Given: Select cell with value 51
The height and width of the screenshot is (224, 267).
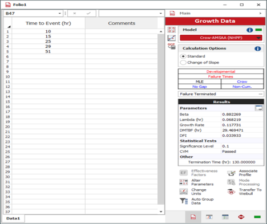Looking at the screenshot, I should coord(48,51).
